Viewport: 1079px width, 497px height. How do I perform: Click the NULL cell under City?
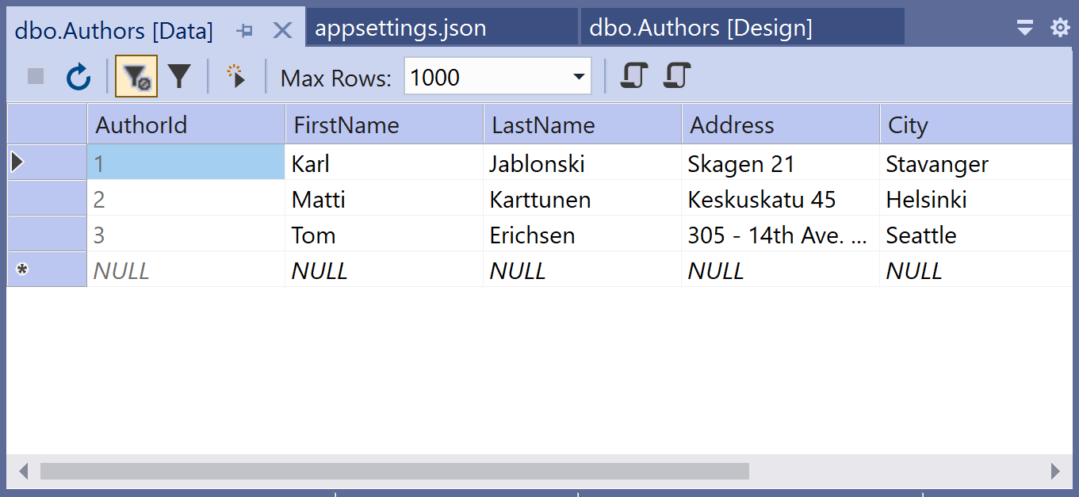point(976,270)
